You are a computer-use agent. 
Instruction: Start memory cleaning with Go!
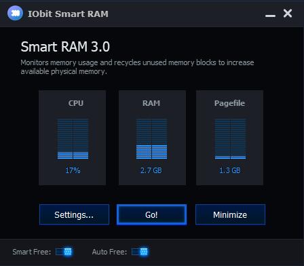[x=151, y=214]
